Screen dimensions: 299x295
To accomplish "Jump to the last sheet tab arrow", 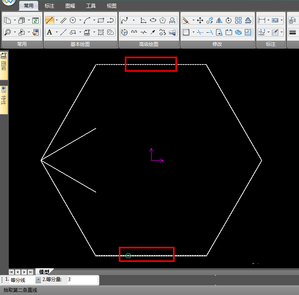I will (x=31, y=272).
